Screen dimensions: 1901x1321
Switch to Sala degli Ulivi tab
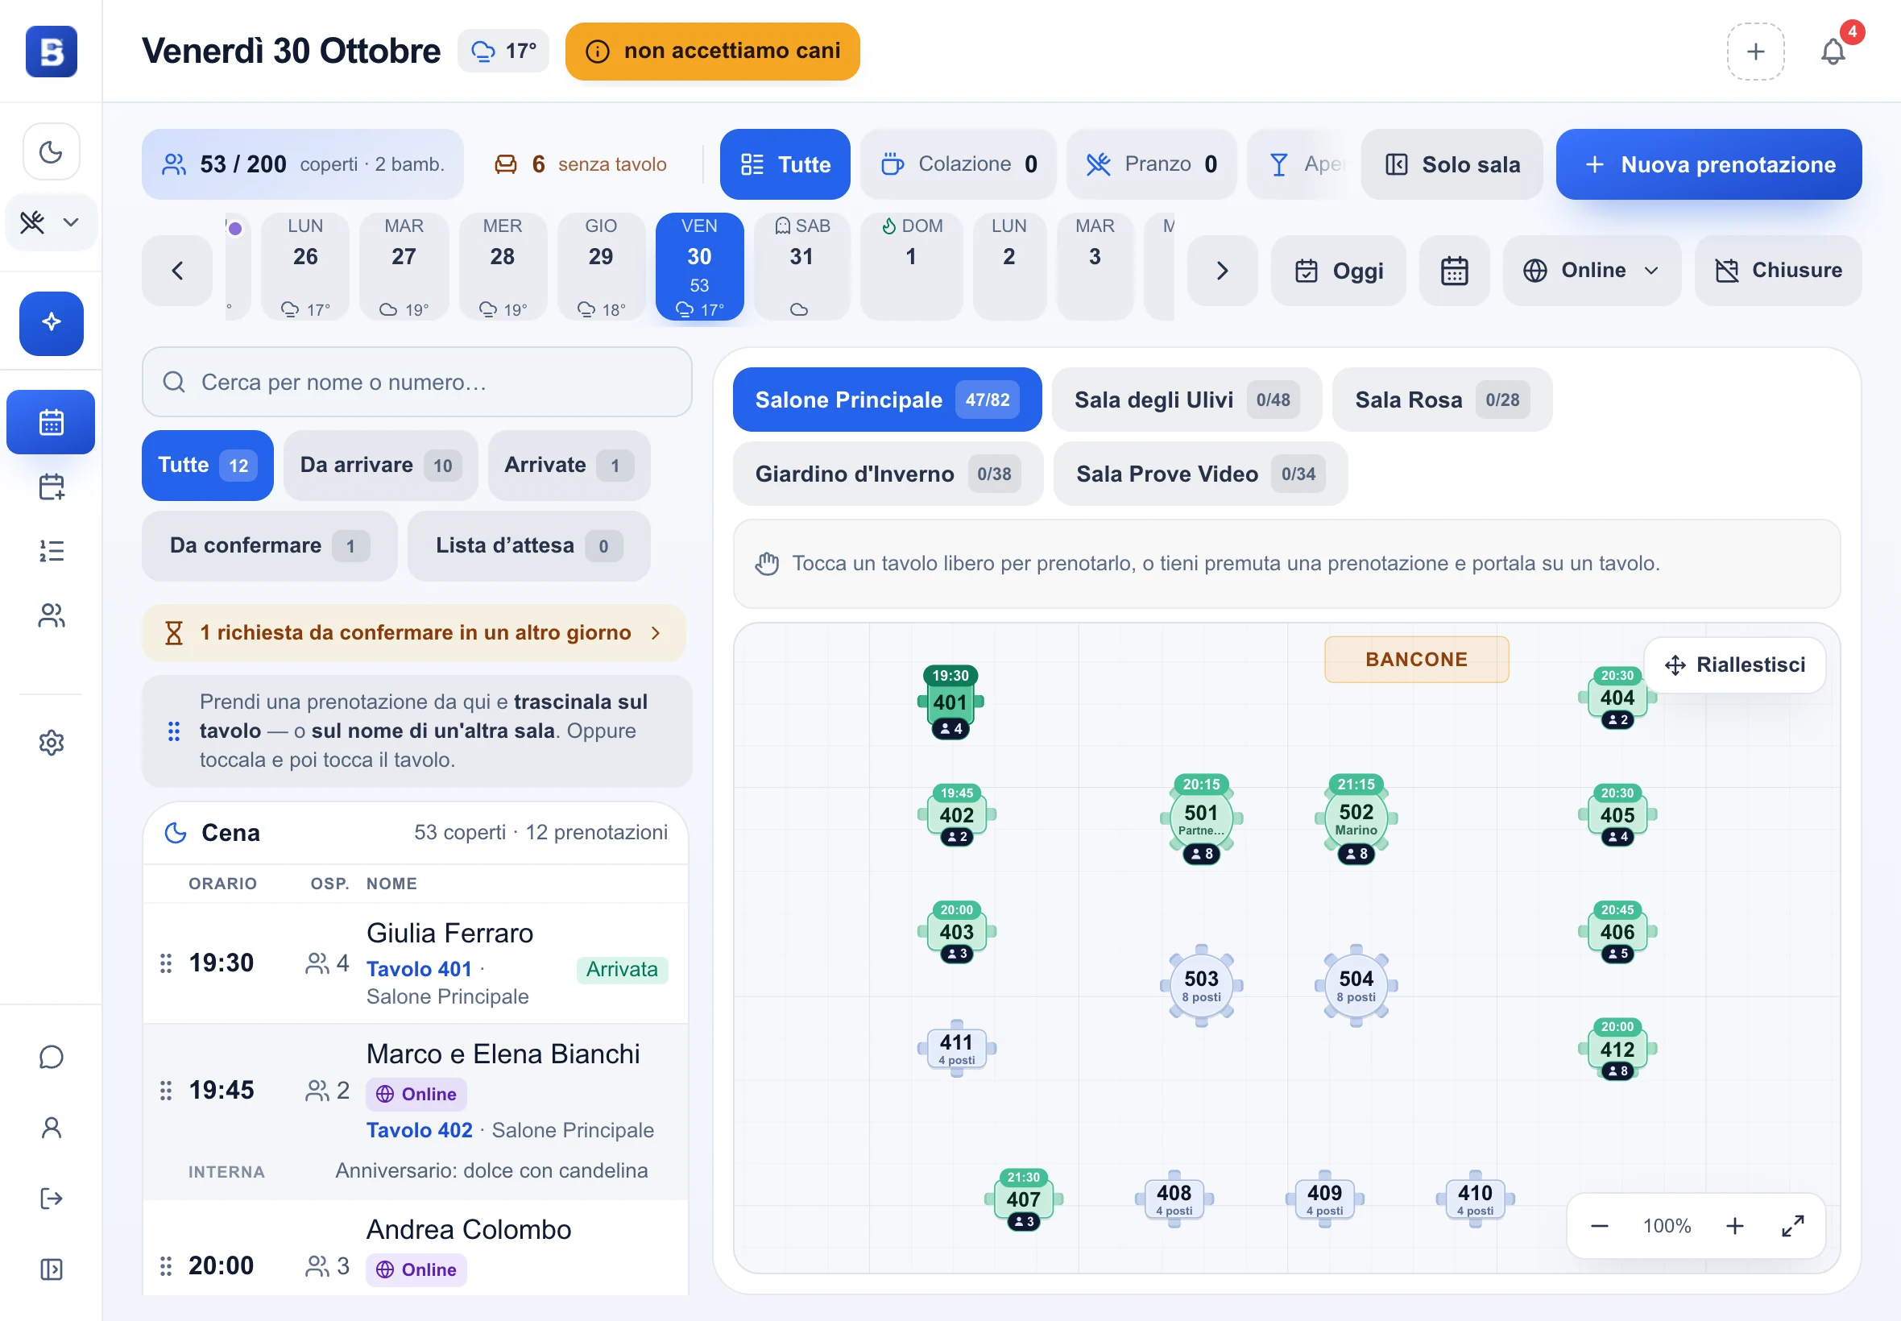[1187, 400]
